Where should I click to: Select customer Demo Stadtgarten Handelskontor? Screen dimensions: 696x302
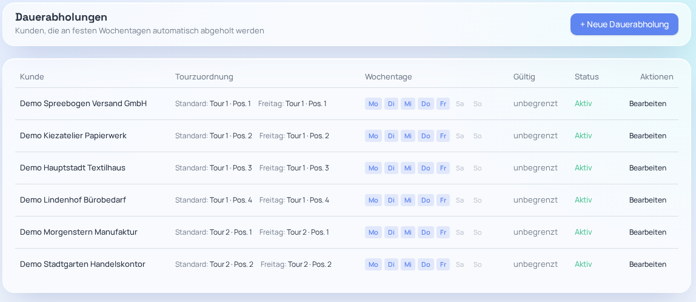[x=82, y=264]
